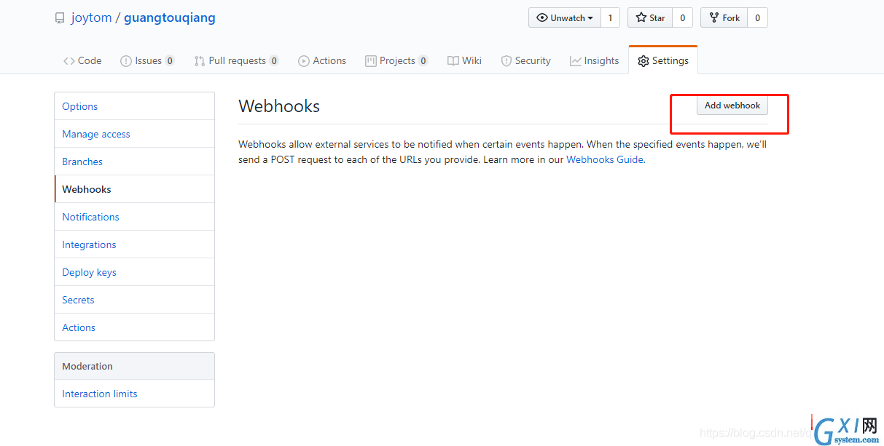Screen dimensions: 884x446
Task: Click the star icon on Star button
Action: click(641, 17)
